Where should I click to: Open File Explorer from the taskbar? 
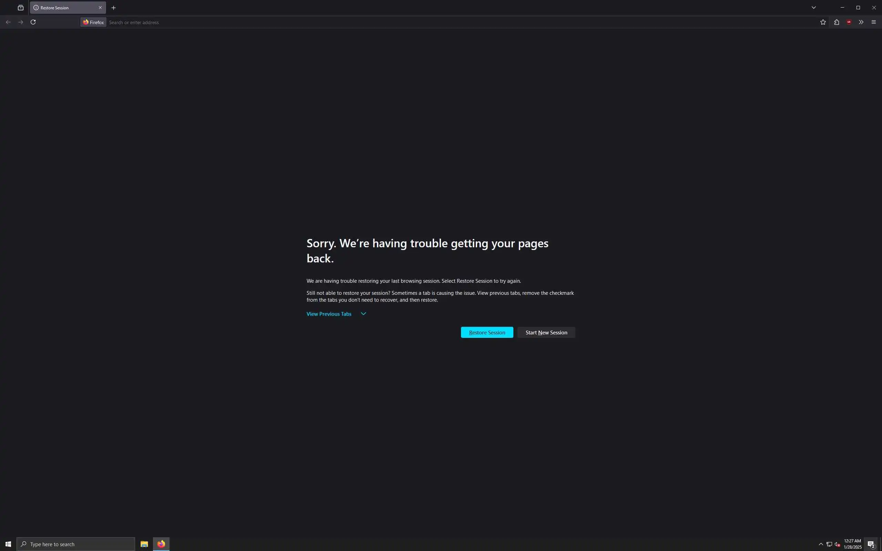(x=144, y=544)
